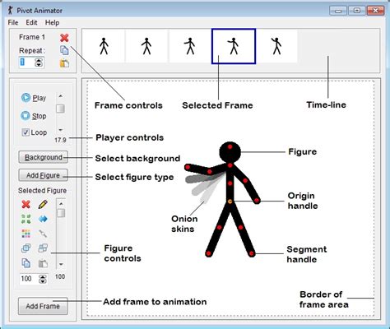Center the figure using the green arrows icon
The image size is (390, 329).
click(26, 219)
